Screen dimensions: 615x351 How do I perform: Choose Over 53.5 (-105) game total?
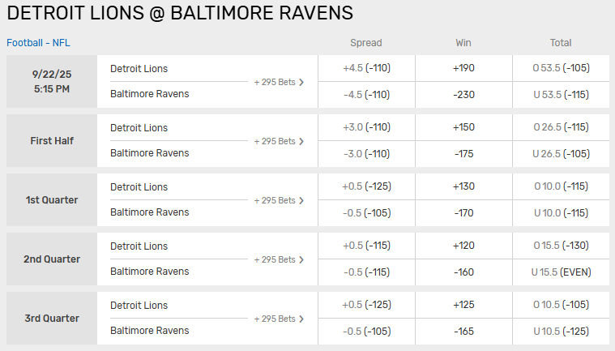click(x=561, y=69)
